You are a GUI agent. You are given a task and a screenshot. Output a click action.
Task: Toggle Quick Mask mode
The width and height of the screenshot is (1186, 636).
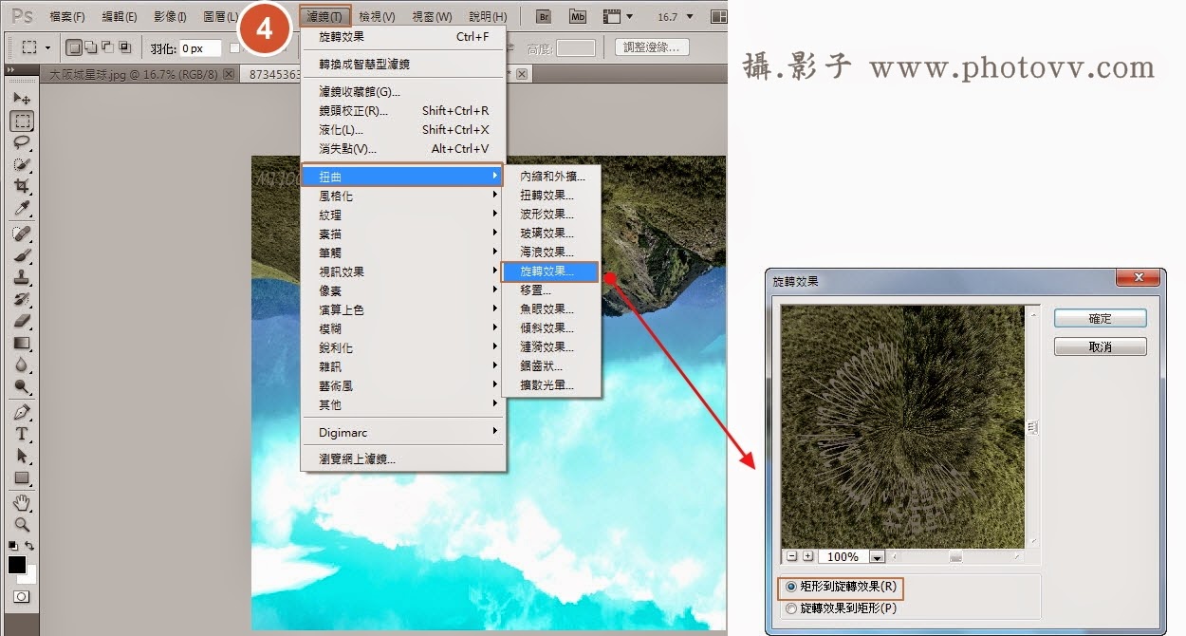(21, 597)
